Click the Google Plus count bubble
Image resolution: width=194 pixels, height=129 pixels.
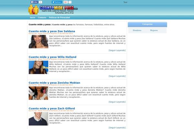[x=70, y=2]
